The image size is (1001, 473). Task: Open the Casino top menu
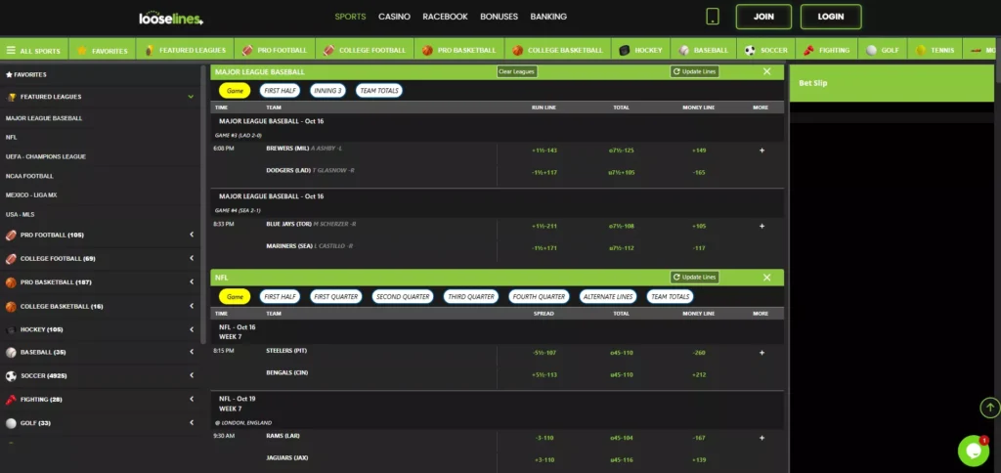click(x=394, y=17)
